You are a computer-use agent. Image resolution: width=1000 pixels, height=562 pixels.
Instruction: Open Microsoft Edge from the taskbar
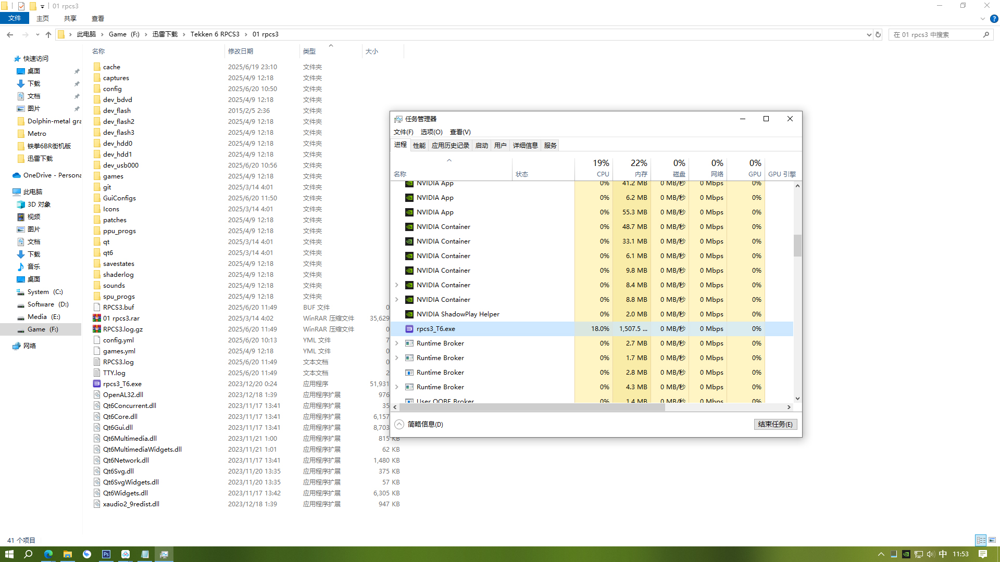[48, 554]
